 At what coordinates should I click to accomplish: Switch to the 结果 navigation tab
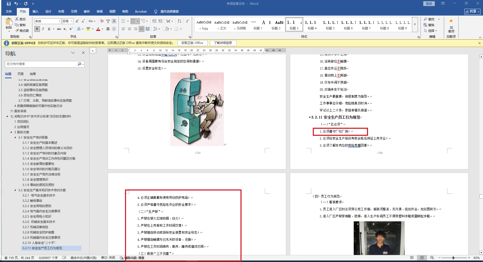33,74
